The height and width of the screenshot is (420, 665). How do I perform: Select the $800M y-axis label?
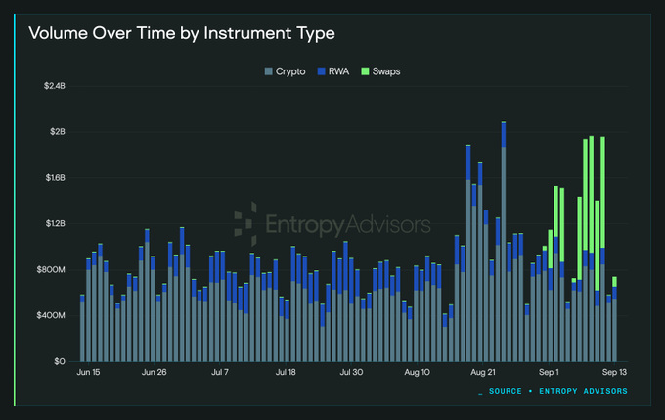point(51,269)
